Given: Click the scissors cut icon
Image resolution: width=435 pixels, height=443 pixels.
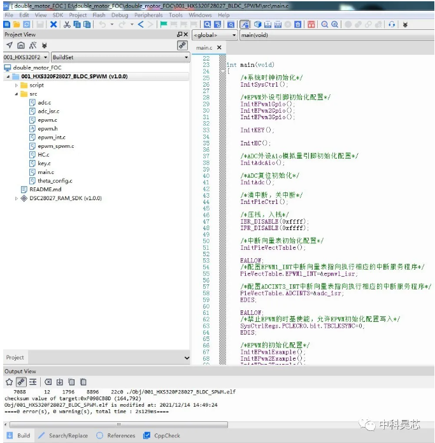Looking at the screenshot, I should coord(67,25).
